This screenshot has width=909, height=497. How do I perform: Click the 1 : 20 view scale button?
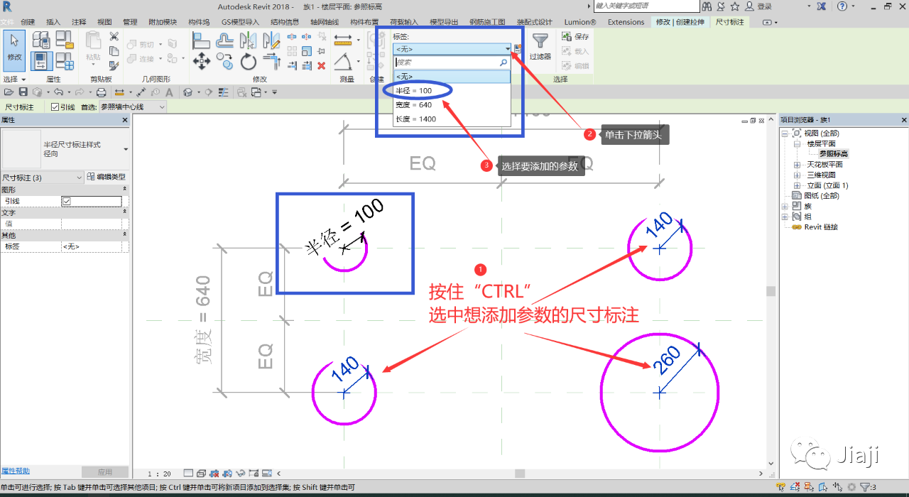(160, 474)
